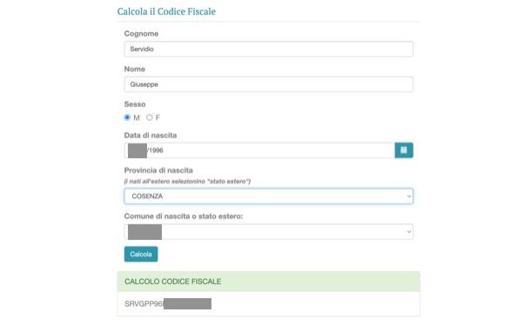Click the Calcola il Codice Fiscale heading
This screenshot has height=325, width=531.
(166, 11)
